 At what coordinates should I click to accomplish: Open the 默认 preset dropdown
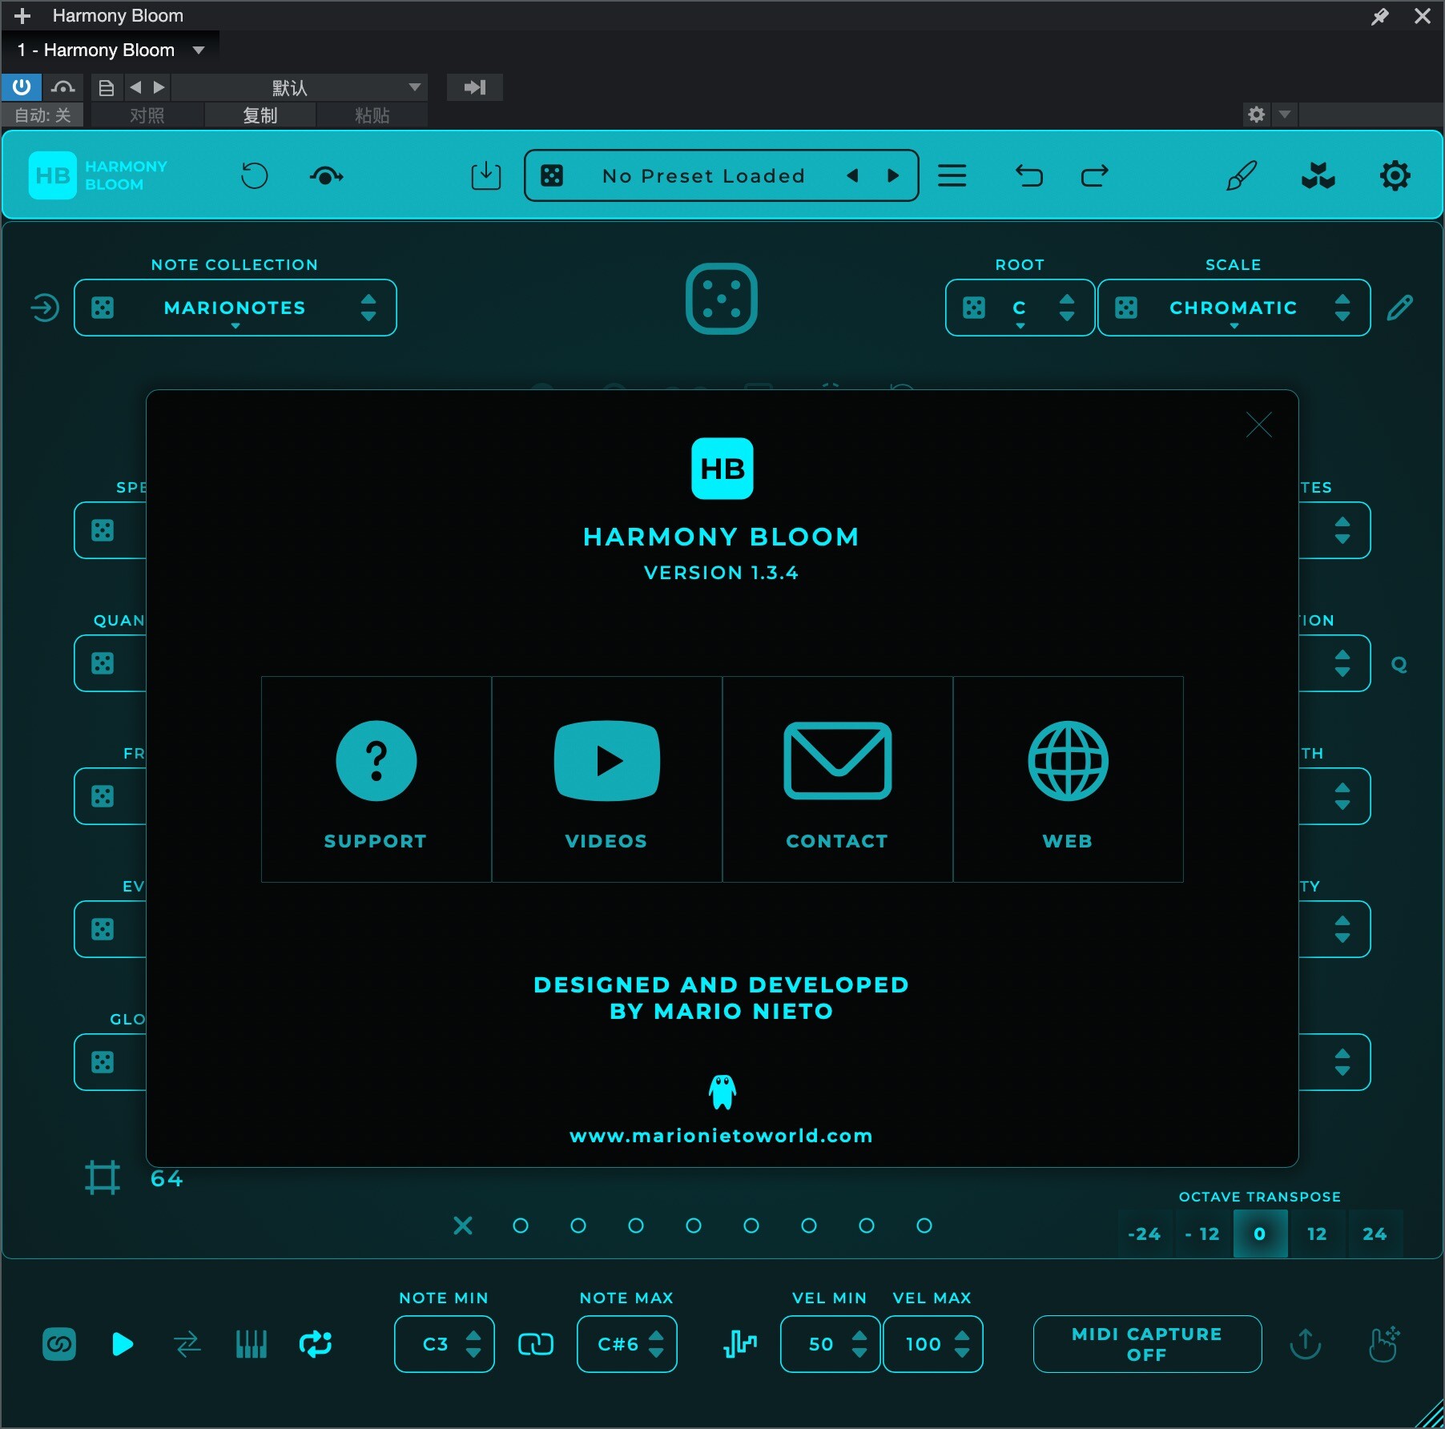click(x=300, y=87)
